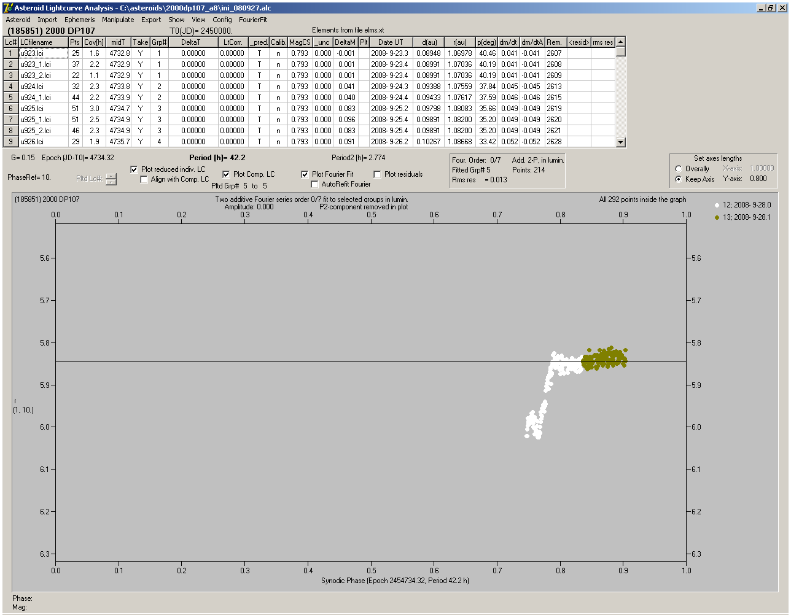Select row 1 header in table
Viewport: 791px width, 615px height.
(11, 53)
